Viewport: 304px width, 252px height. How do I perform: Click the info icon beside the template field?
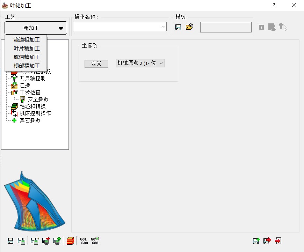(x=261, y=27)
